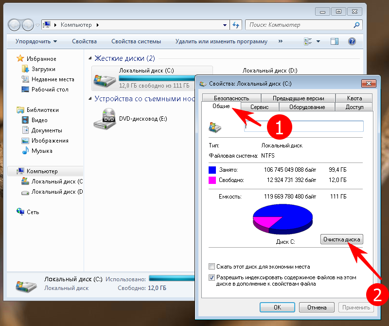The width and height of the screenshot is (389, 326).
Task: Click the Библиотеки icon
Action: [20, 110]
